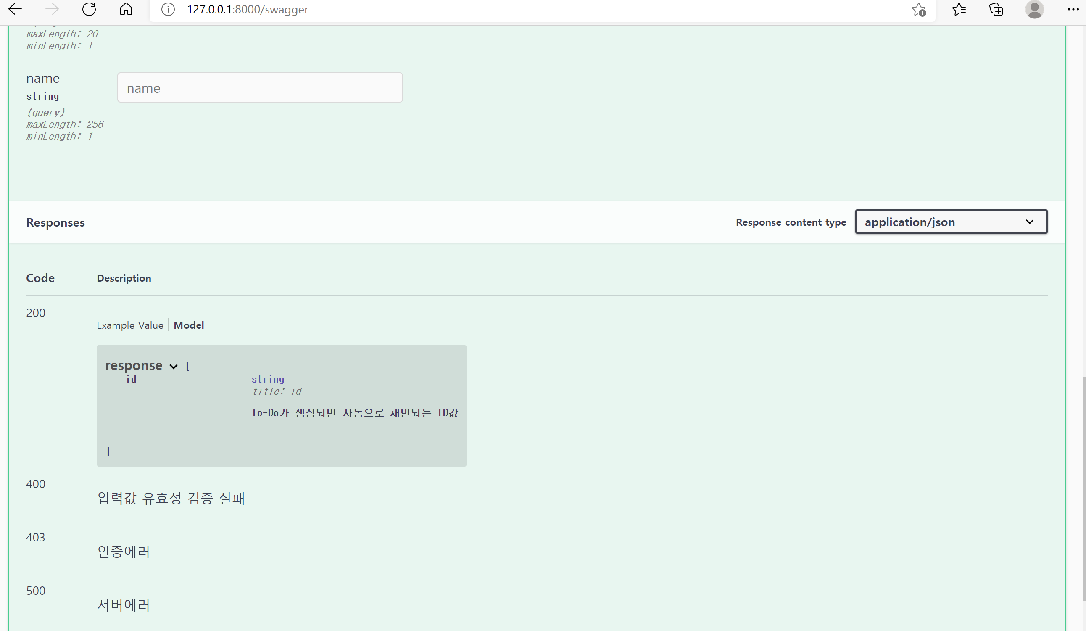Click the browser back arrow
The height and width of the screenshot is (631, 1086).
coord(15,9)
